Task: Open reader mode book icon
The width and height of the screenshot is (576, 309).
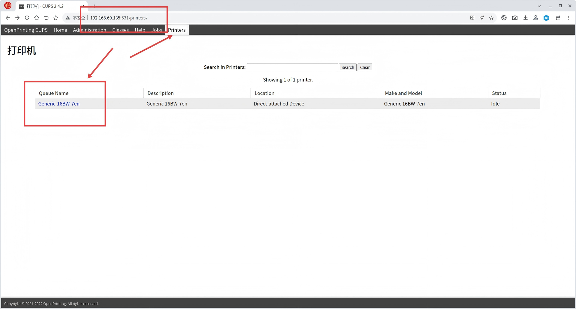Action: tap(472, 18)
